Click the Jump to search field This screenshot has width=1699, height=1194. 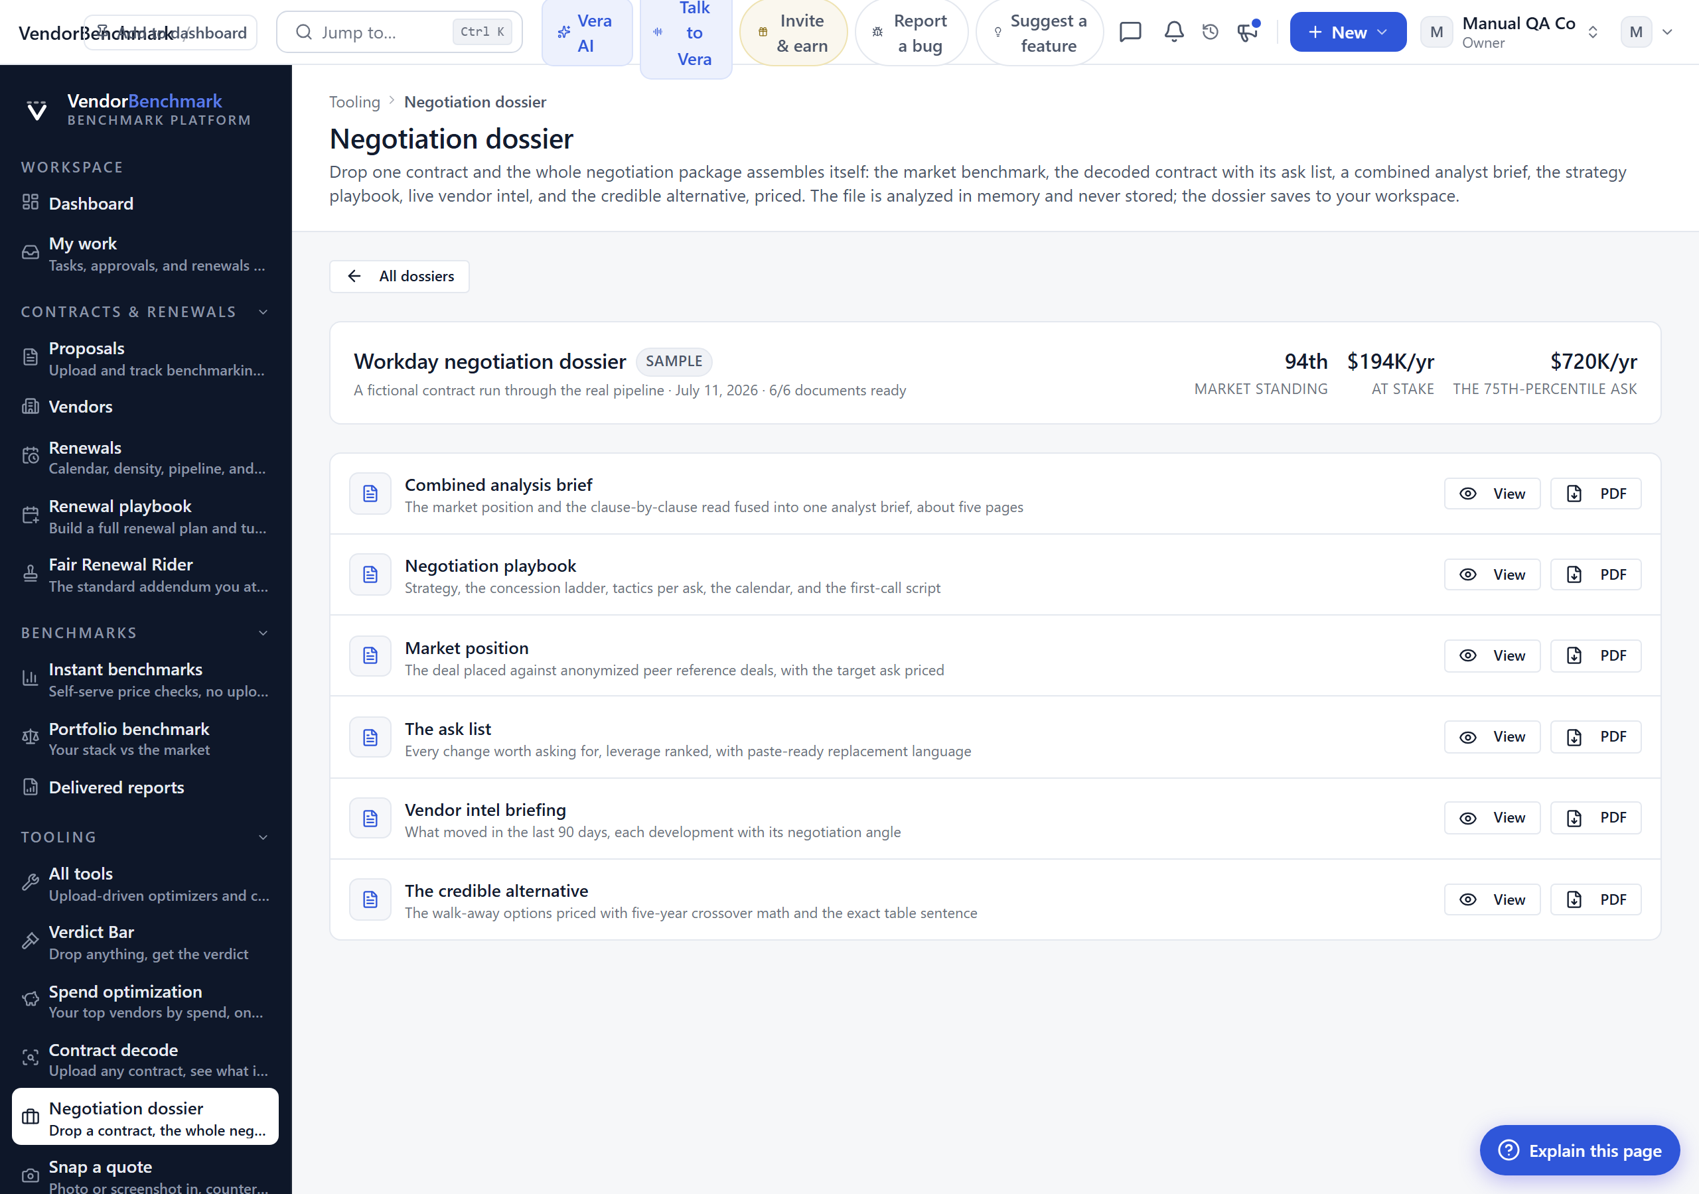click(x=400, y=32)
